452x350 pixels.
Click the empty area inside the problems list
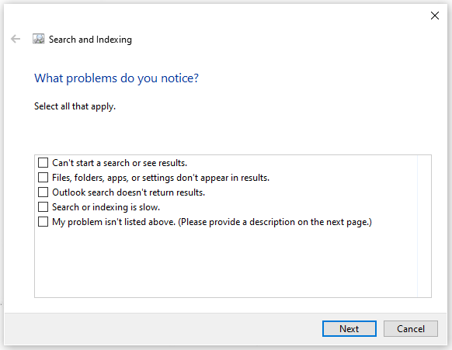[226, 262]
